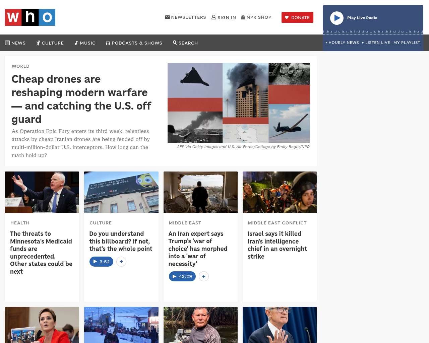The image size is (429, 343).
Task: Open the Music note menu
Action: [x=85, y=43]
